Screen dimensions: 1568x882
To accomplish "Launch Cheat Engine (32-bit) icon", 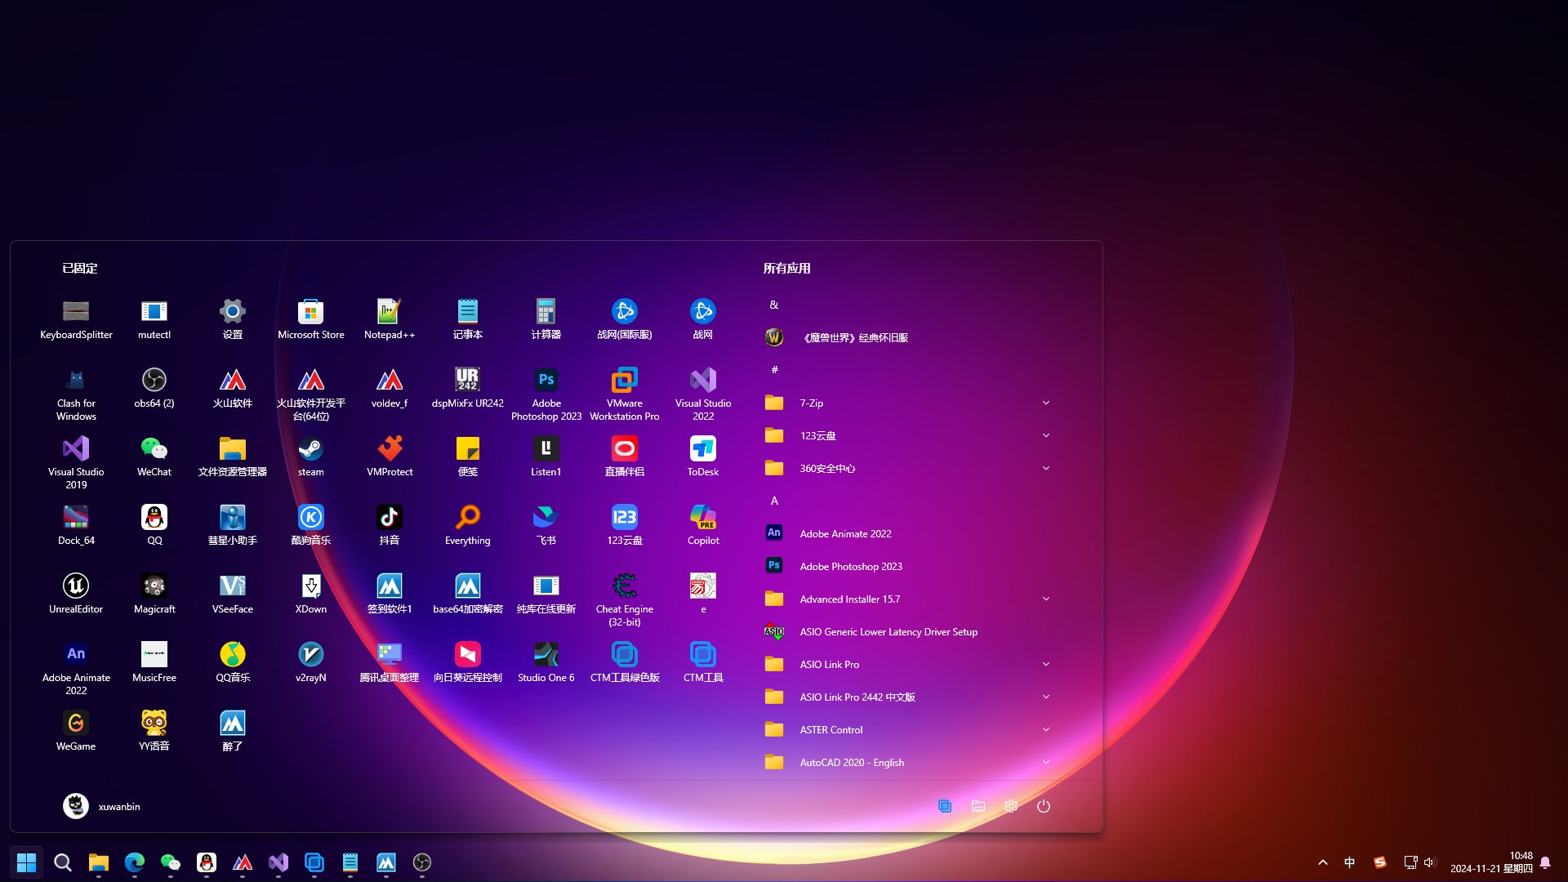I will (624, 586).
